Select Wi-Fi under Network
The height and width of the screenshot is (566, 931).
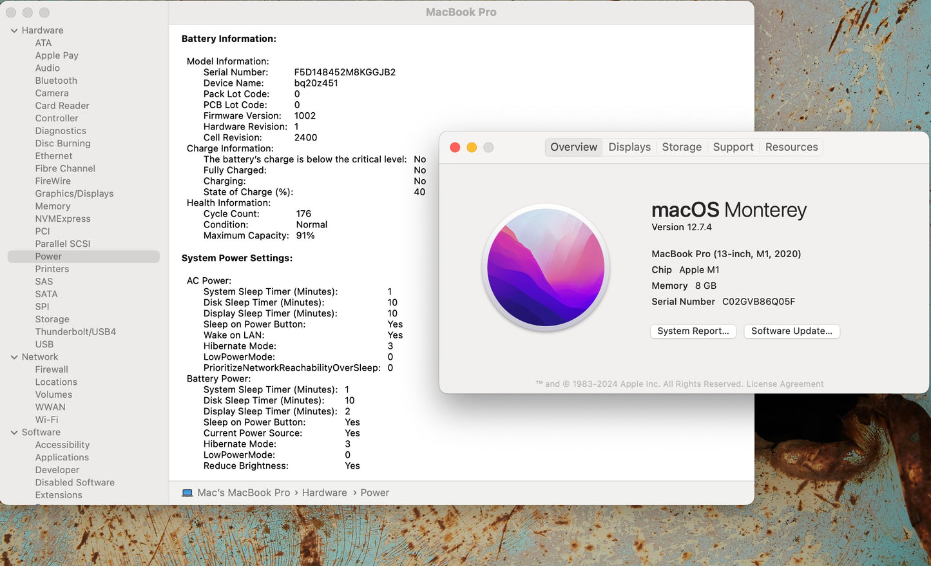(x=46, y=420)
